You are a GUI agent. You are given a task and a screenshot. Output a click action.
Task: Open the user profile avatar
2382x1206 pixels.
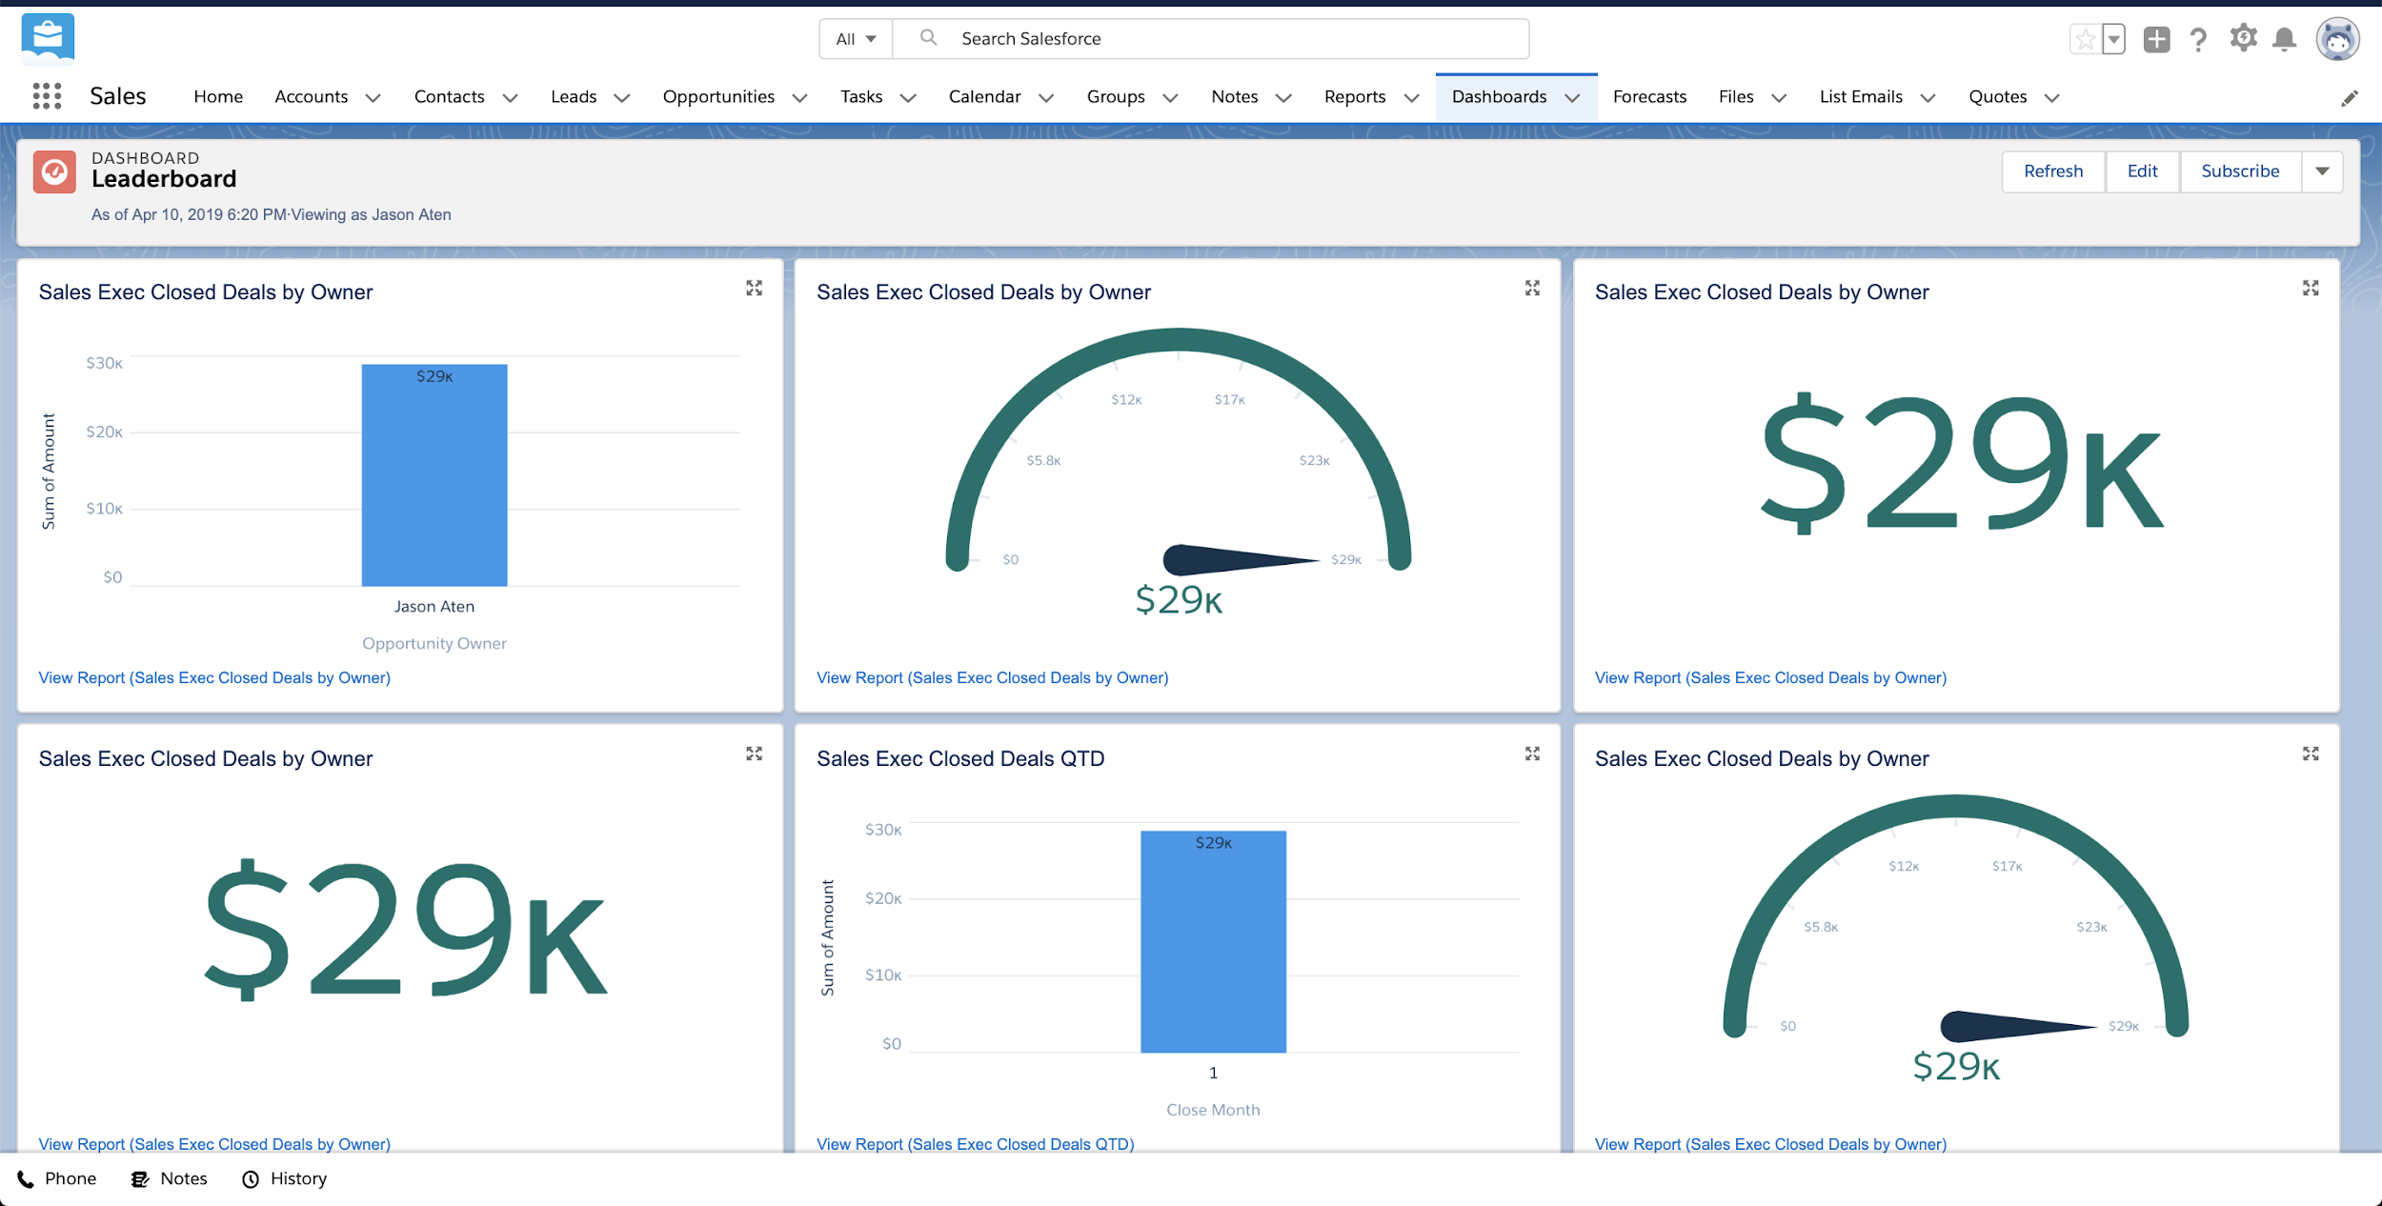click(2337, 38)
